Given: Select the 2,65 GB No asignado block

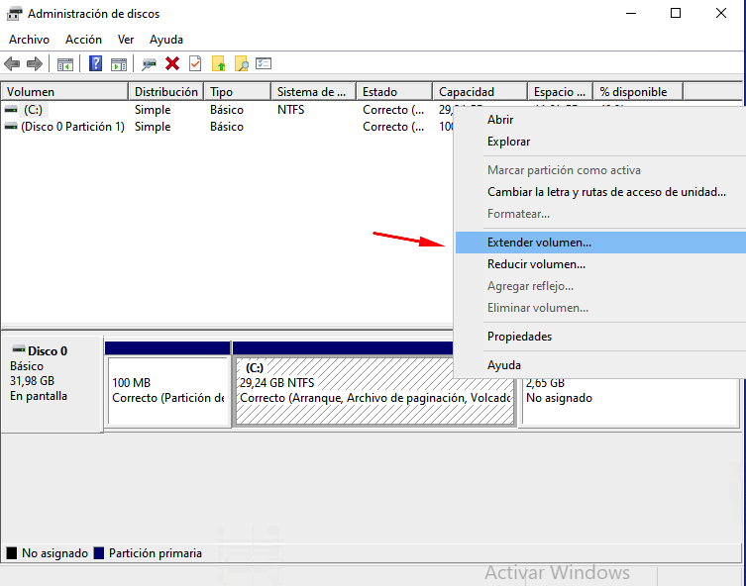Looking at the screenshot, I should coord(630,401).
